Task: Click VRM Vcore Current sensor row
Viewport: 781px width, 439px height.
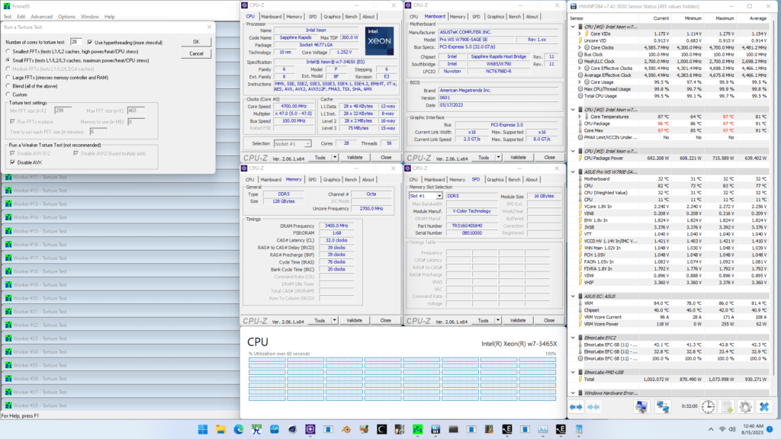Action: [x=670, y=317]
